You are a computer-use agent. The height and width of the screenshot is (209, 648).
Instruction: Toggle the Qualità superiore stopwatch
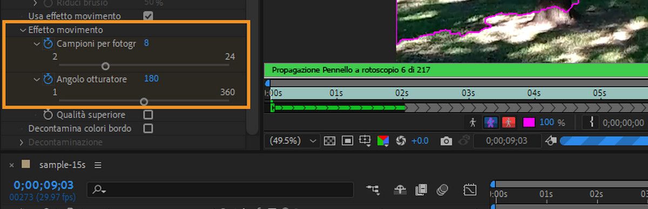coord(48,115)
